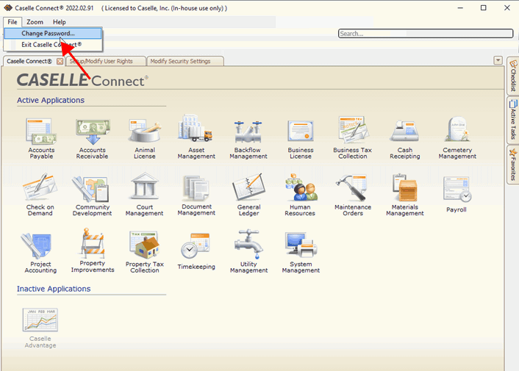The width and height of the screenshot is (519, 371).
Task: Switch to Setup/Modify User Rights tab
Action: tap(106, 61)
